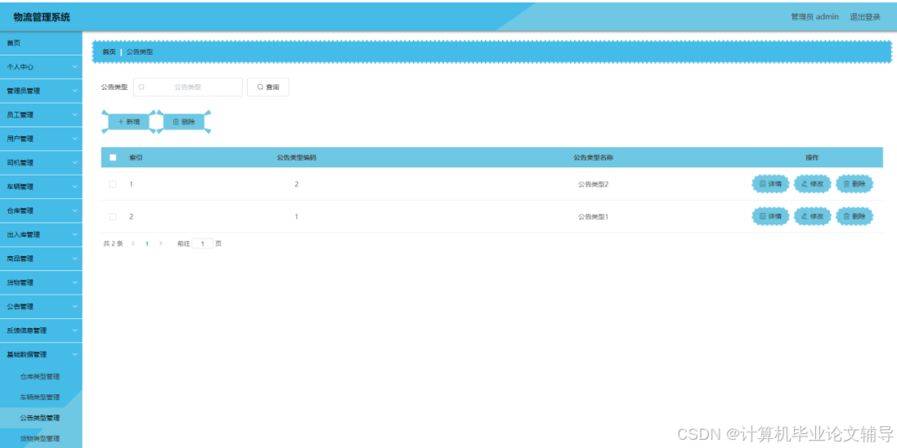The height and width of the screenshot is (448, 897).
Task: Click the batch 删除 button beside 新增
Action: coord(184,122)
